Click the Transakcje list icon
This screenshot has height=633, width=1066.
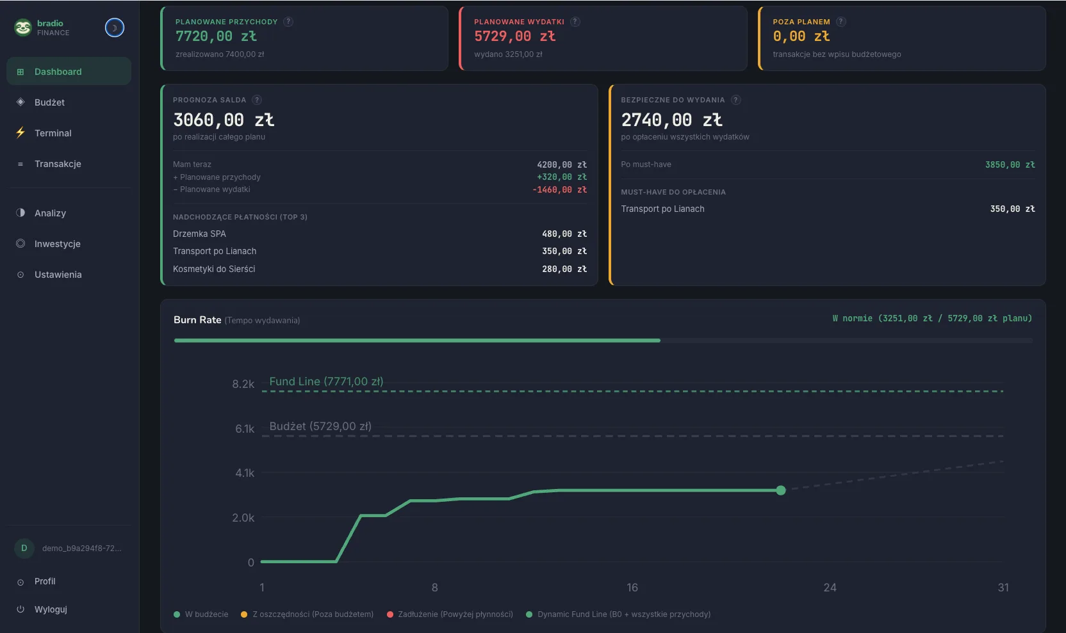click(x=20, y=164)
